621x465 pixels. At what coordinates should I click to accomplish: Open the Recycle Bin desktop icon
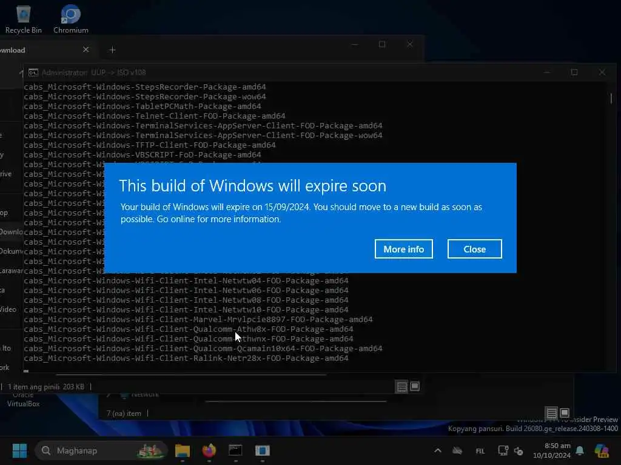coord(24,19)
